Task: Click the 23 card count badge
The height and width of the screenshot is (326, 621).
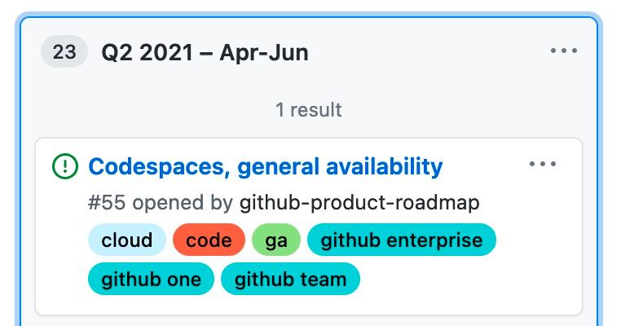Action: [x=64, y=51]
